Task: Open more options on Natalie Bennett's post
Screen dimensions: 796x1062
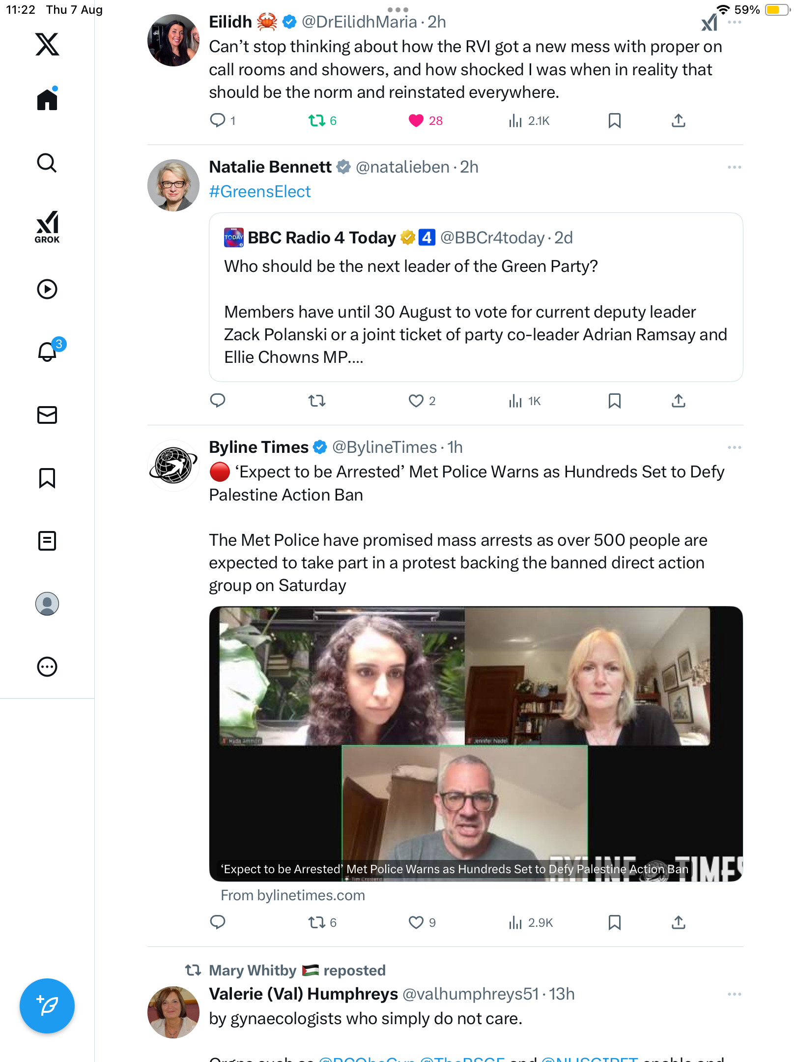Action: click(x=734, y=167)
